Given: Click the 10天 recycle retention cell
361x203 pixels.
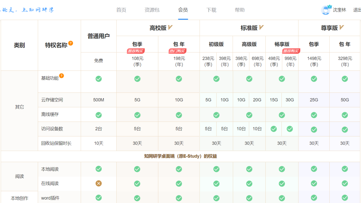Looking at the screenshot, I should click(x=99, y=144).
